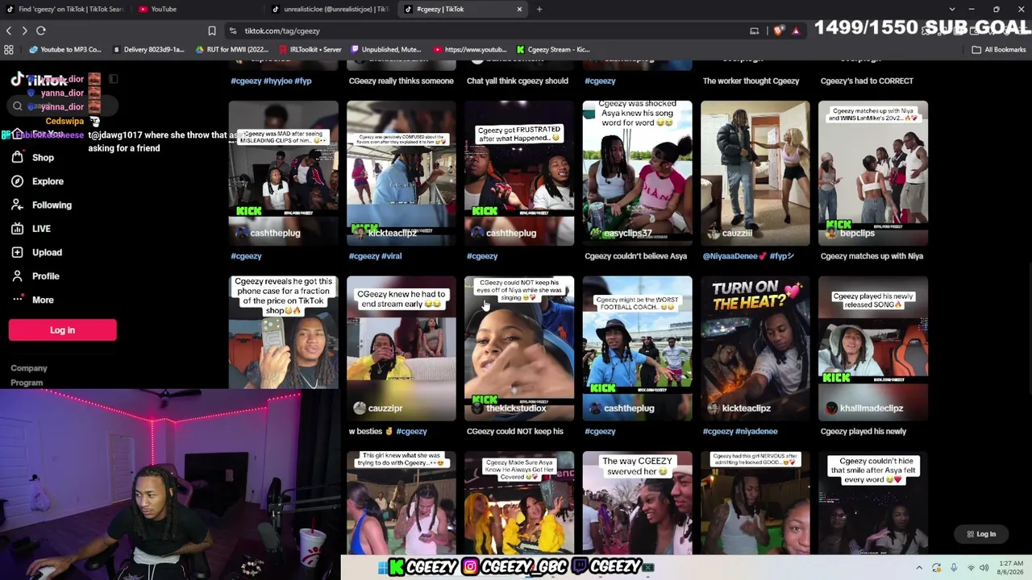Bookmark this page via the bookmark icon
The height and width of the screenshot is (580, 1032).
(212, 31)
